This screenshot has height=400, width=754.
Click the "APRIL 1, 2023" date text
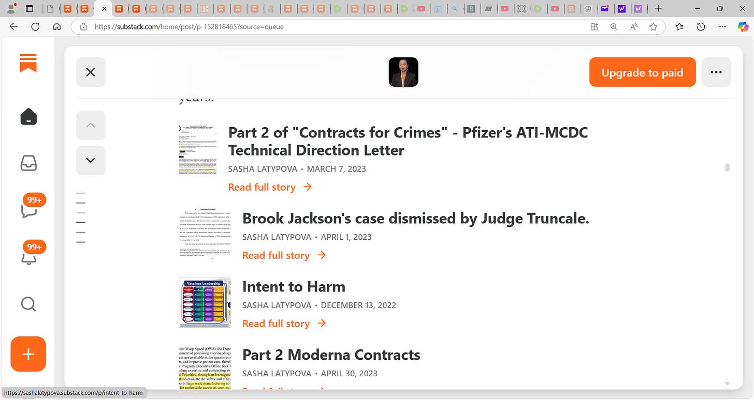[346, 237]
